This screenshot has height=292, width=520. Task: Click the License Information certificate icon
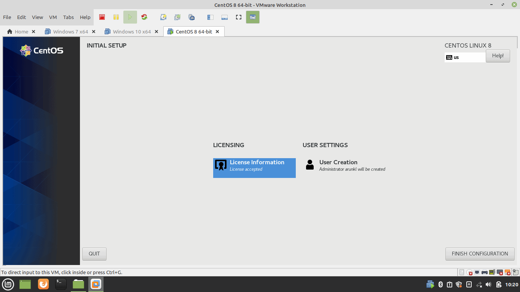point(221,165)
